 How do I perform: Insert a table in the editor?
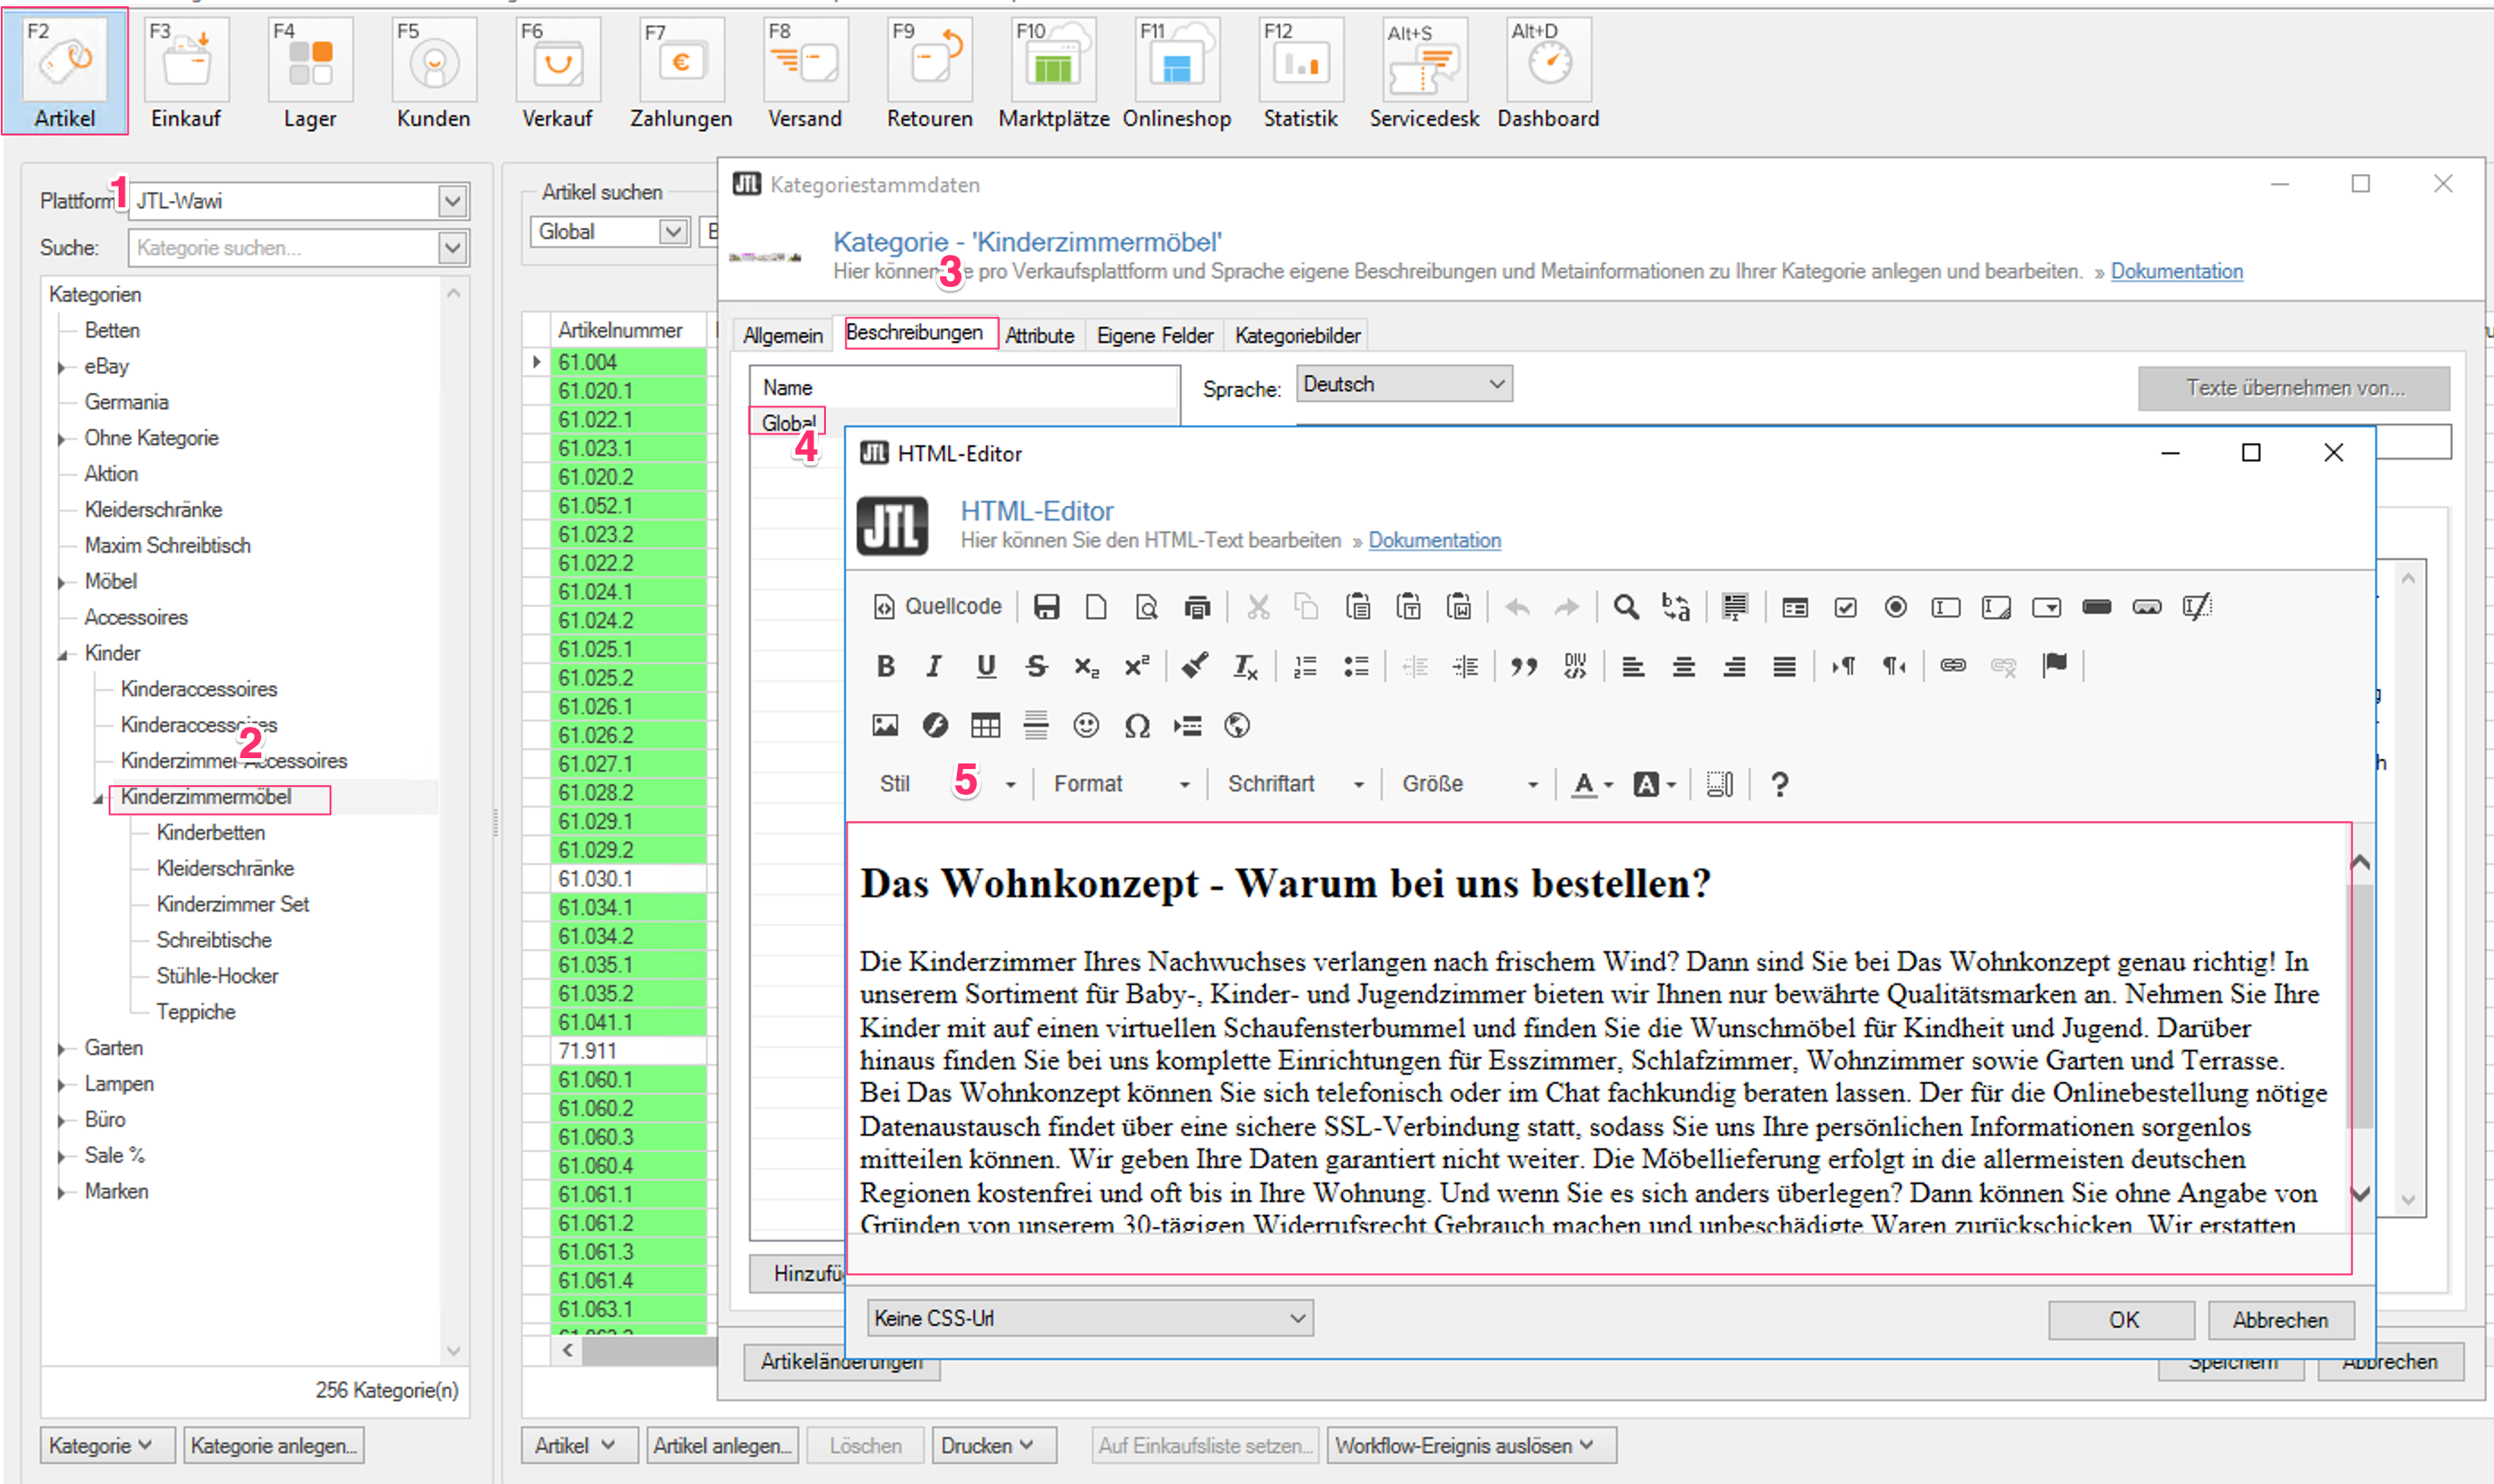click(986, 726)
